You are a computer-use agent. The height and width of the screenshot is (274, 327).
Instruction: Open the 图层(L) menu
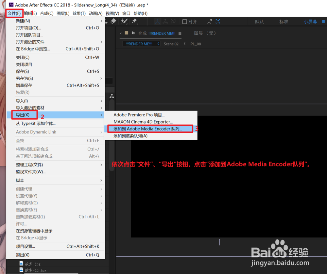[x=63, y=13]
